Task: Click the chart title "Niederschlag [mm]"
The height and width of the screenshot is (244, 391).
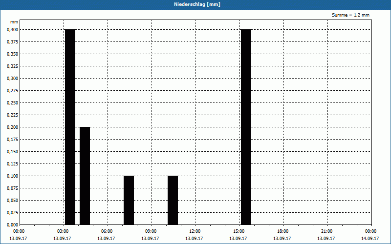Action: pos(197,4)
